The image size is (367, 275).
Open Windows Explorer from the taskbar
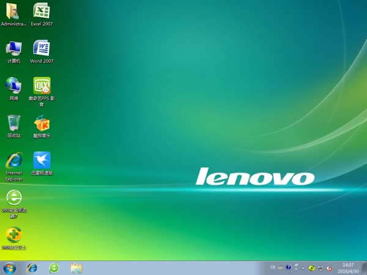tap(76, 268)
